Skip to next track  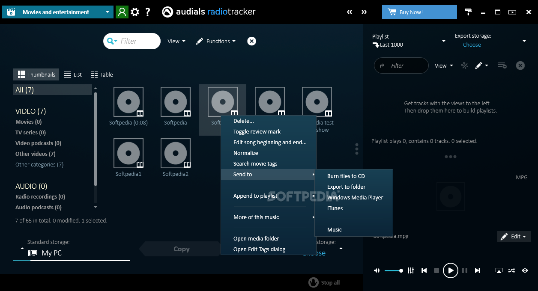(x=478, y=270)
